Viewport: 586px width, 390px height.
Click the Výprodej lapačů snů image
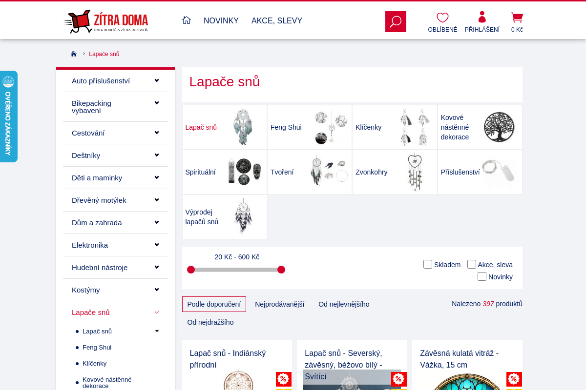pos(243,216)
